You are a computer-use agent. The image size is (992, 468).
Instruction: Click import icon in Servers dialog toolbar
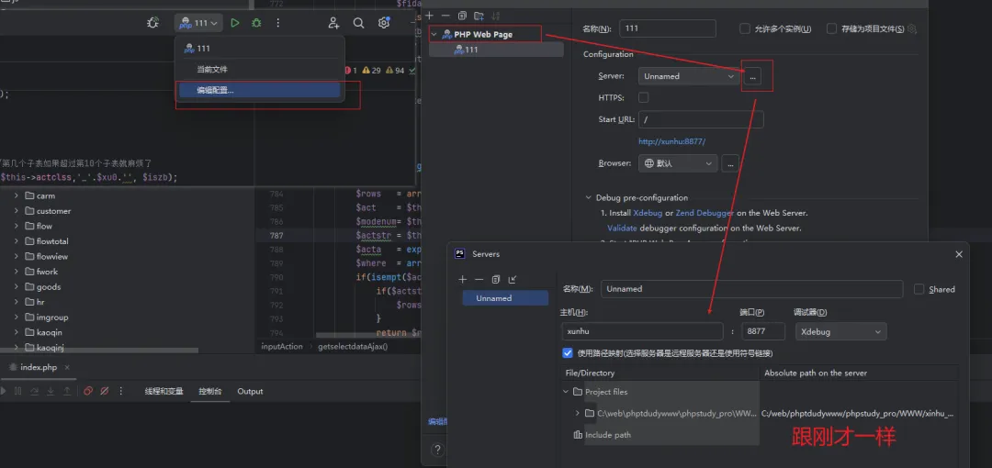point(513,279)
